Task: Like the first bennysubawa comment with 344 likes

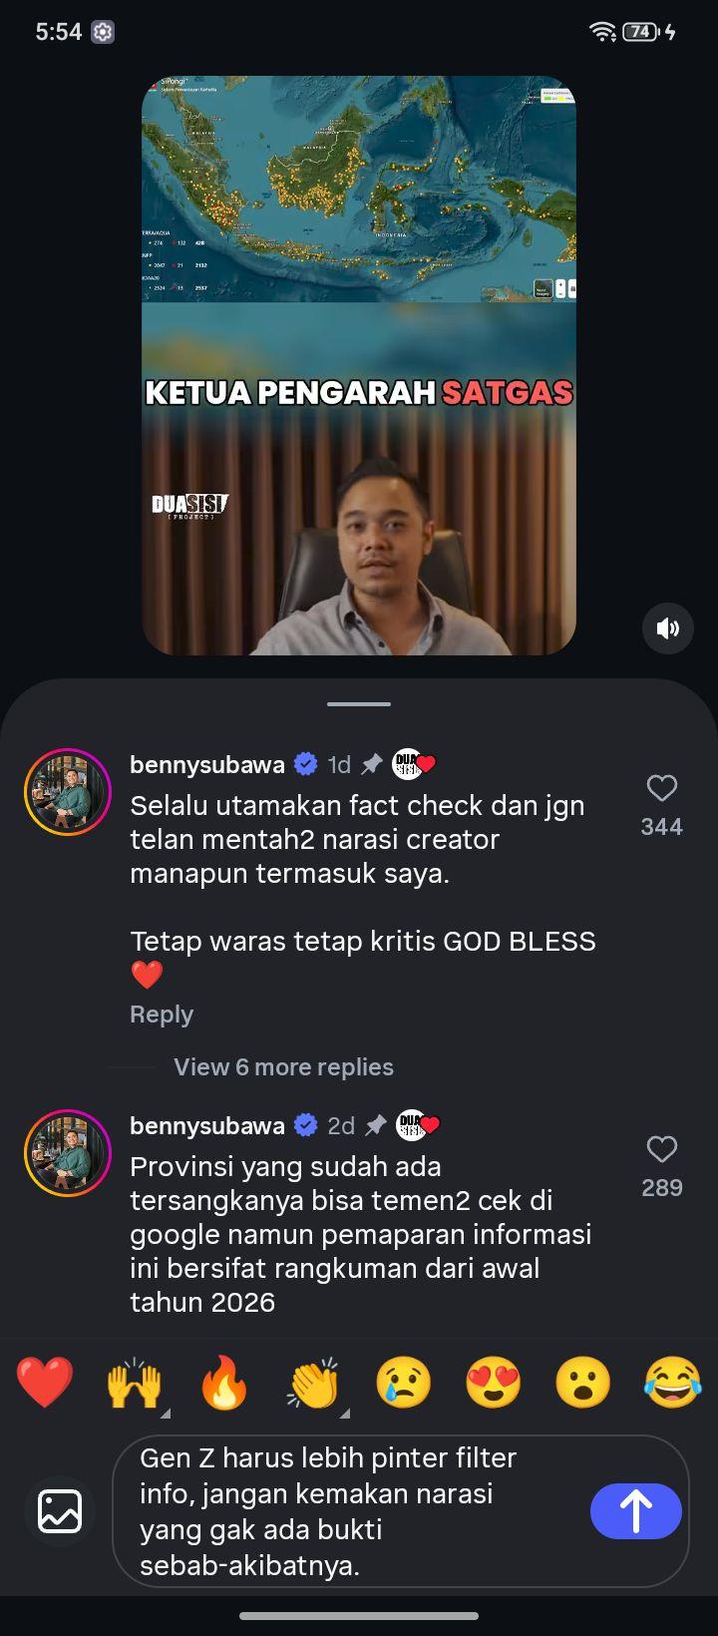Action: pos(662,788)
